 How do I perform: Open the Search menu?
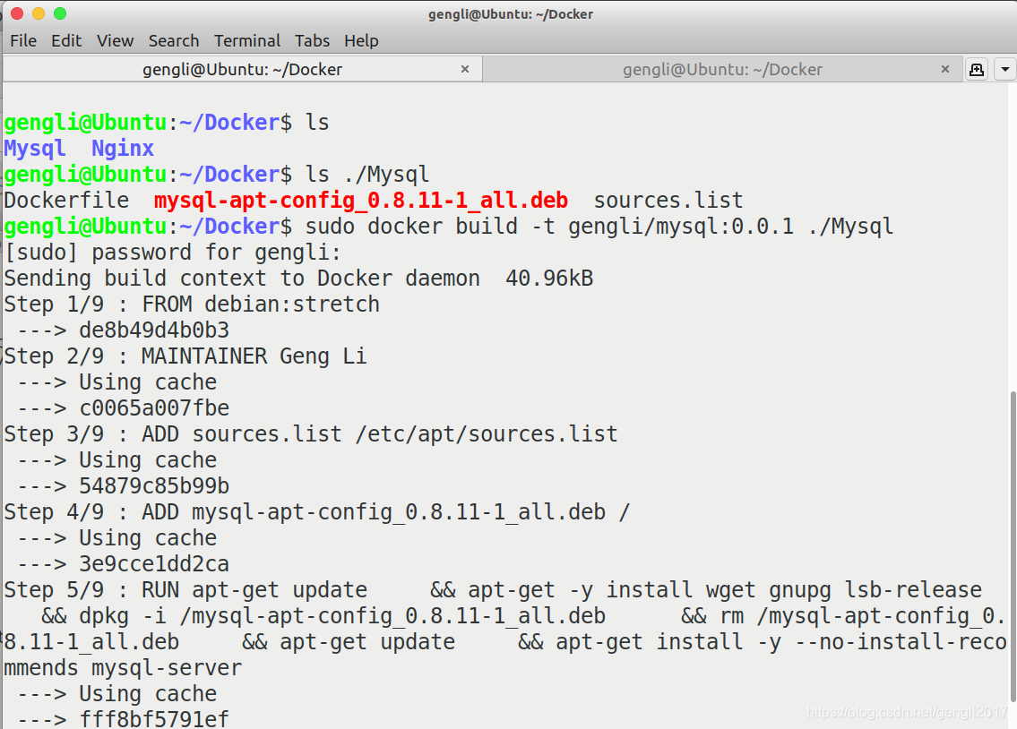(x=174, y=41)
